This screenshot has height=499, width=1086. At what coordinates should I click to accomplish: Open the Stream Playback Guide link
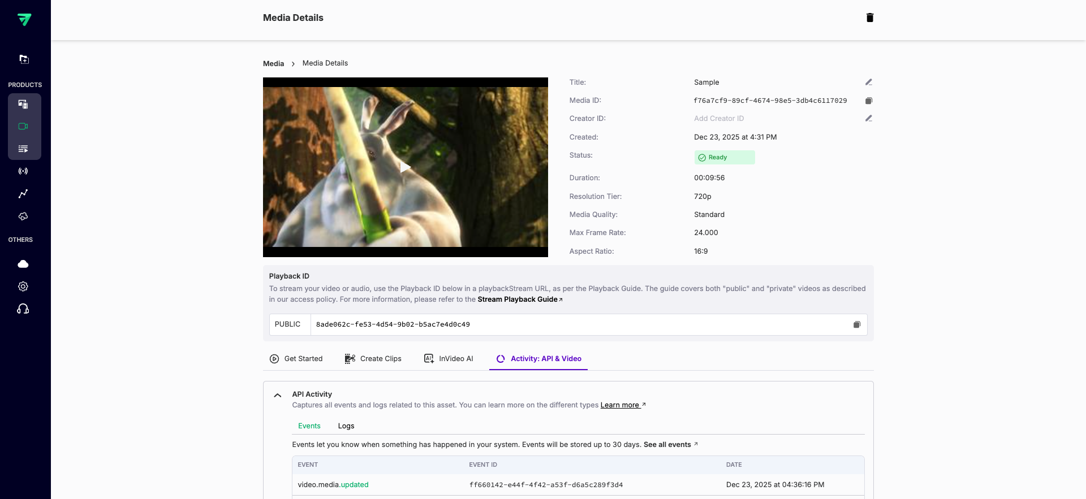(x=520, y=300)
